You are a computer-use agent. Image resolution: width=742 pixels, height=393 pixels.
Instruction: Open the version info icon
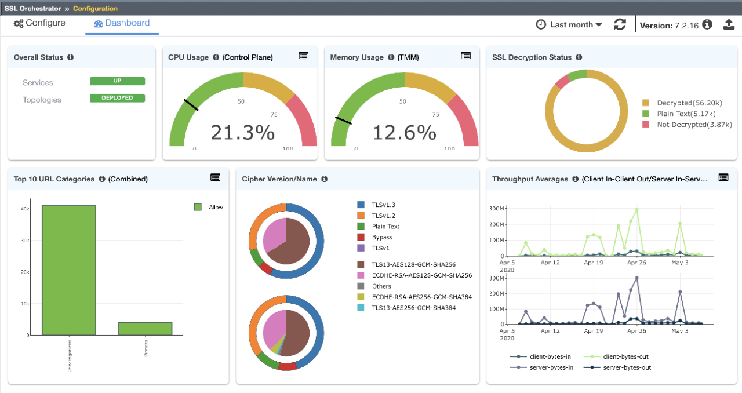707,24
